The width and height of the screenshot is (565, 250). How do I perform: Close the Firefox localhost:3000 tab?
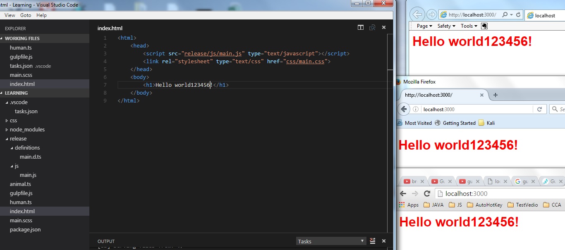[x=482, y=95]
